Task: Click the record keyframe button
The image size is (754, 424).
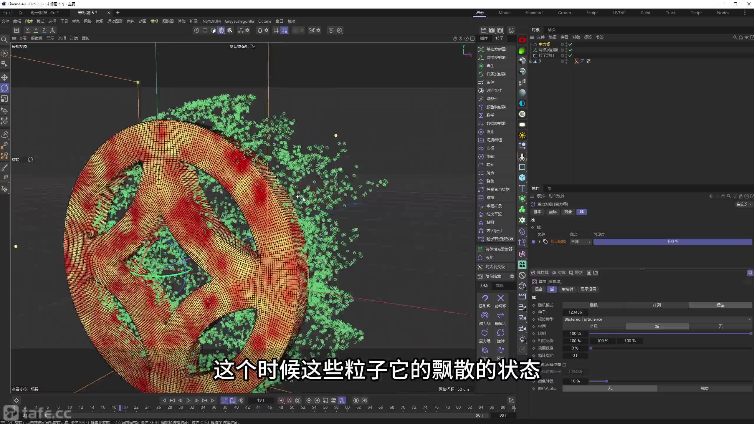Action: tap(281, 400)
